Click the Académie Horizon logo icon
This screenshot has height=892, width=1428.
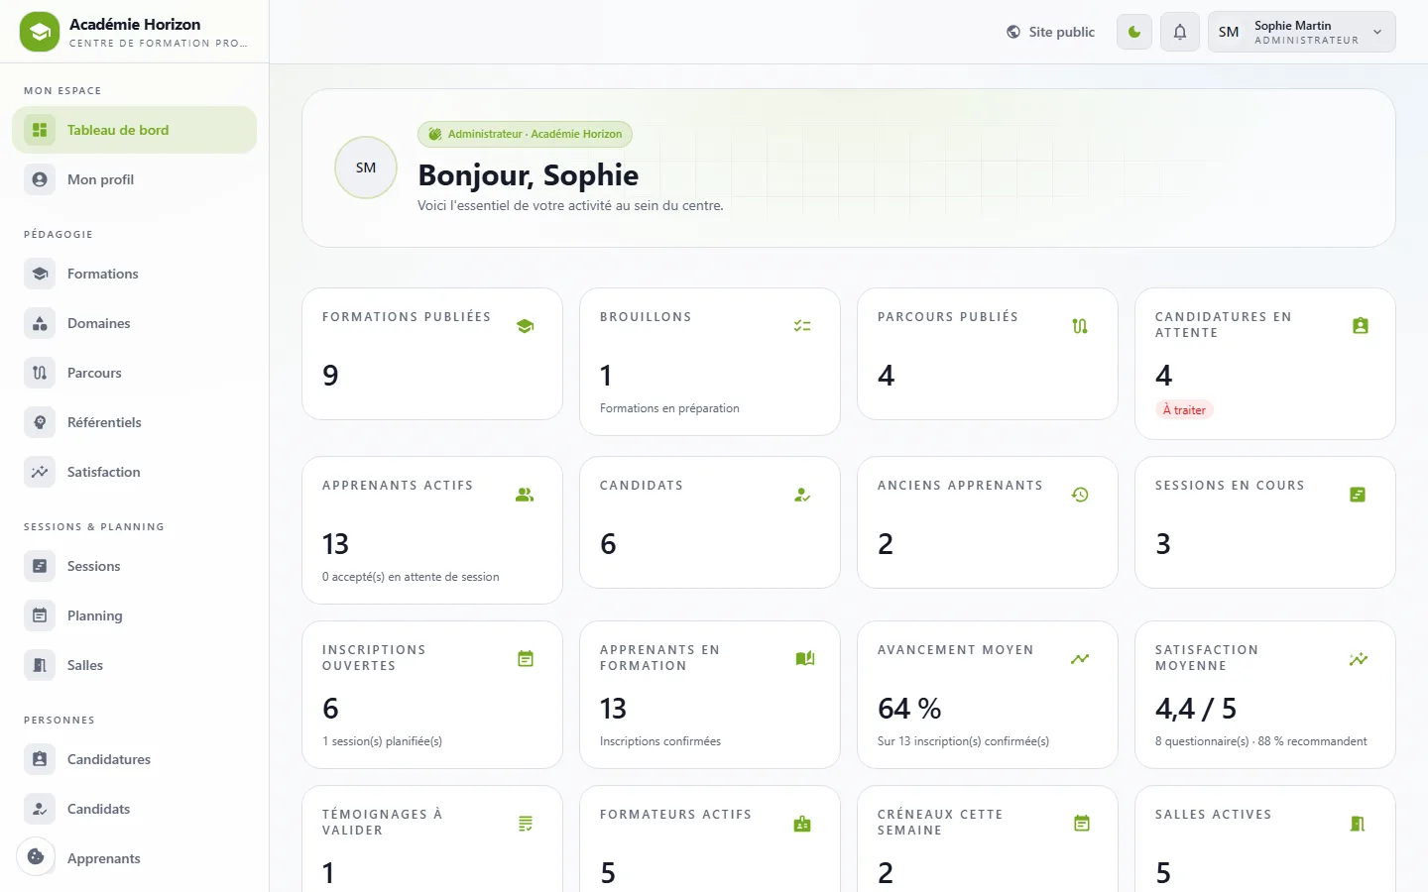(x=40, y=32)
